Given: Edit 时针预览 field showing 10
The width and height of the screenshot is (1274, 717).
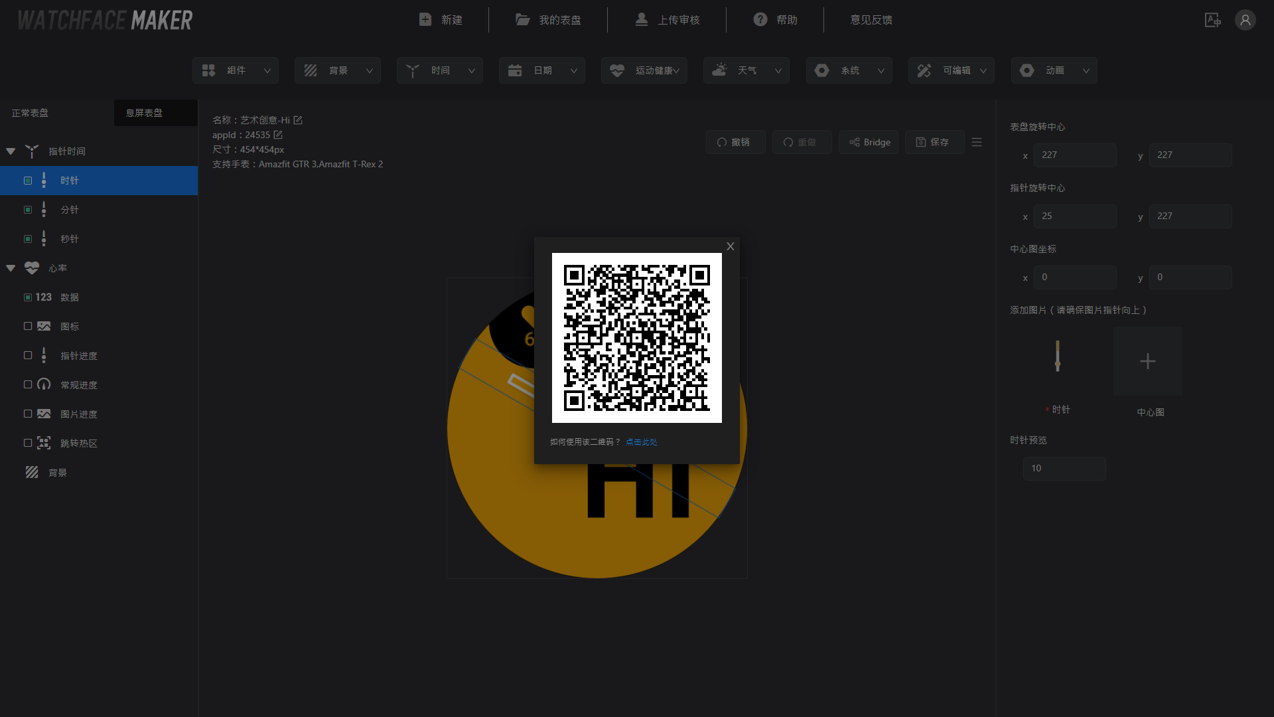Looking at the screenshot, I should 1064,469.
